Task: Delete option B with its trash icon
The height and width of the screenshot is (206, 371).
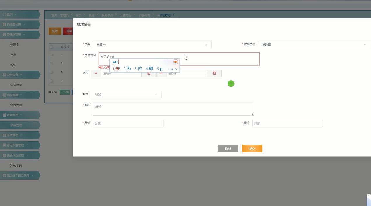Action: coord(214,73)
